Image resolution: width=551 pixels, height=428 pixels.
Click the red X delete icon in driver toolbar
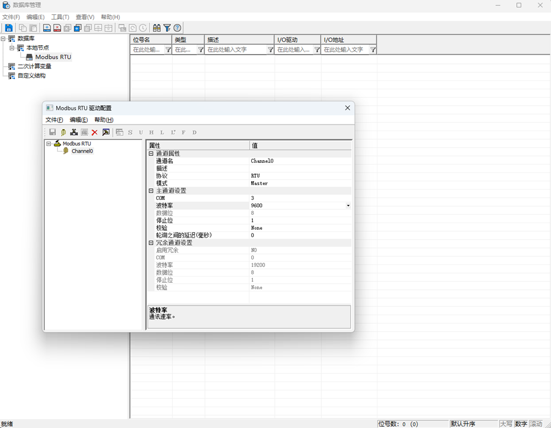(95, 132)
